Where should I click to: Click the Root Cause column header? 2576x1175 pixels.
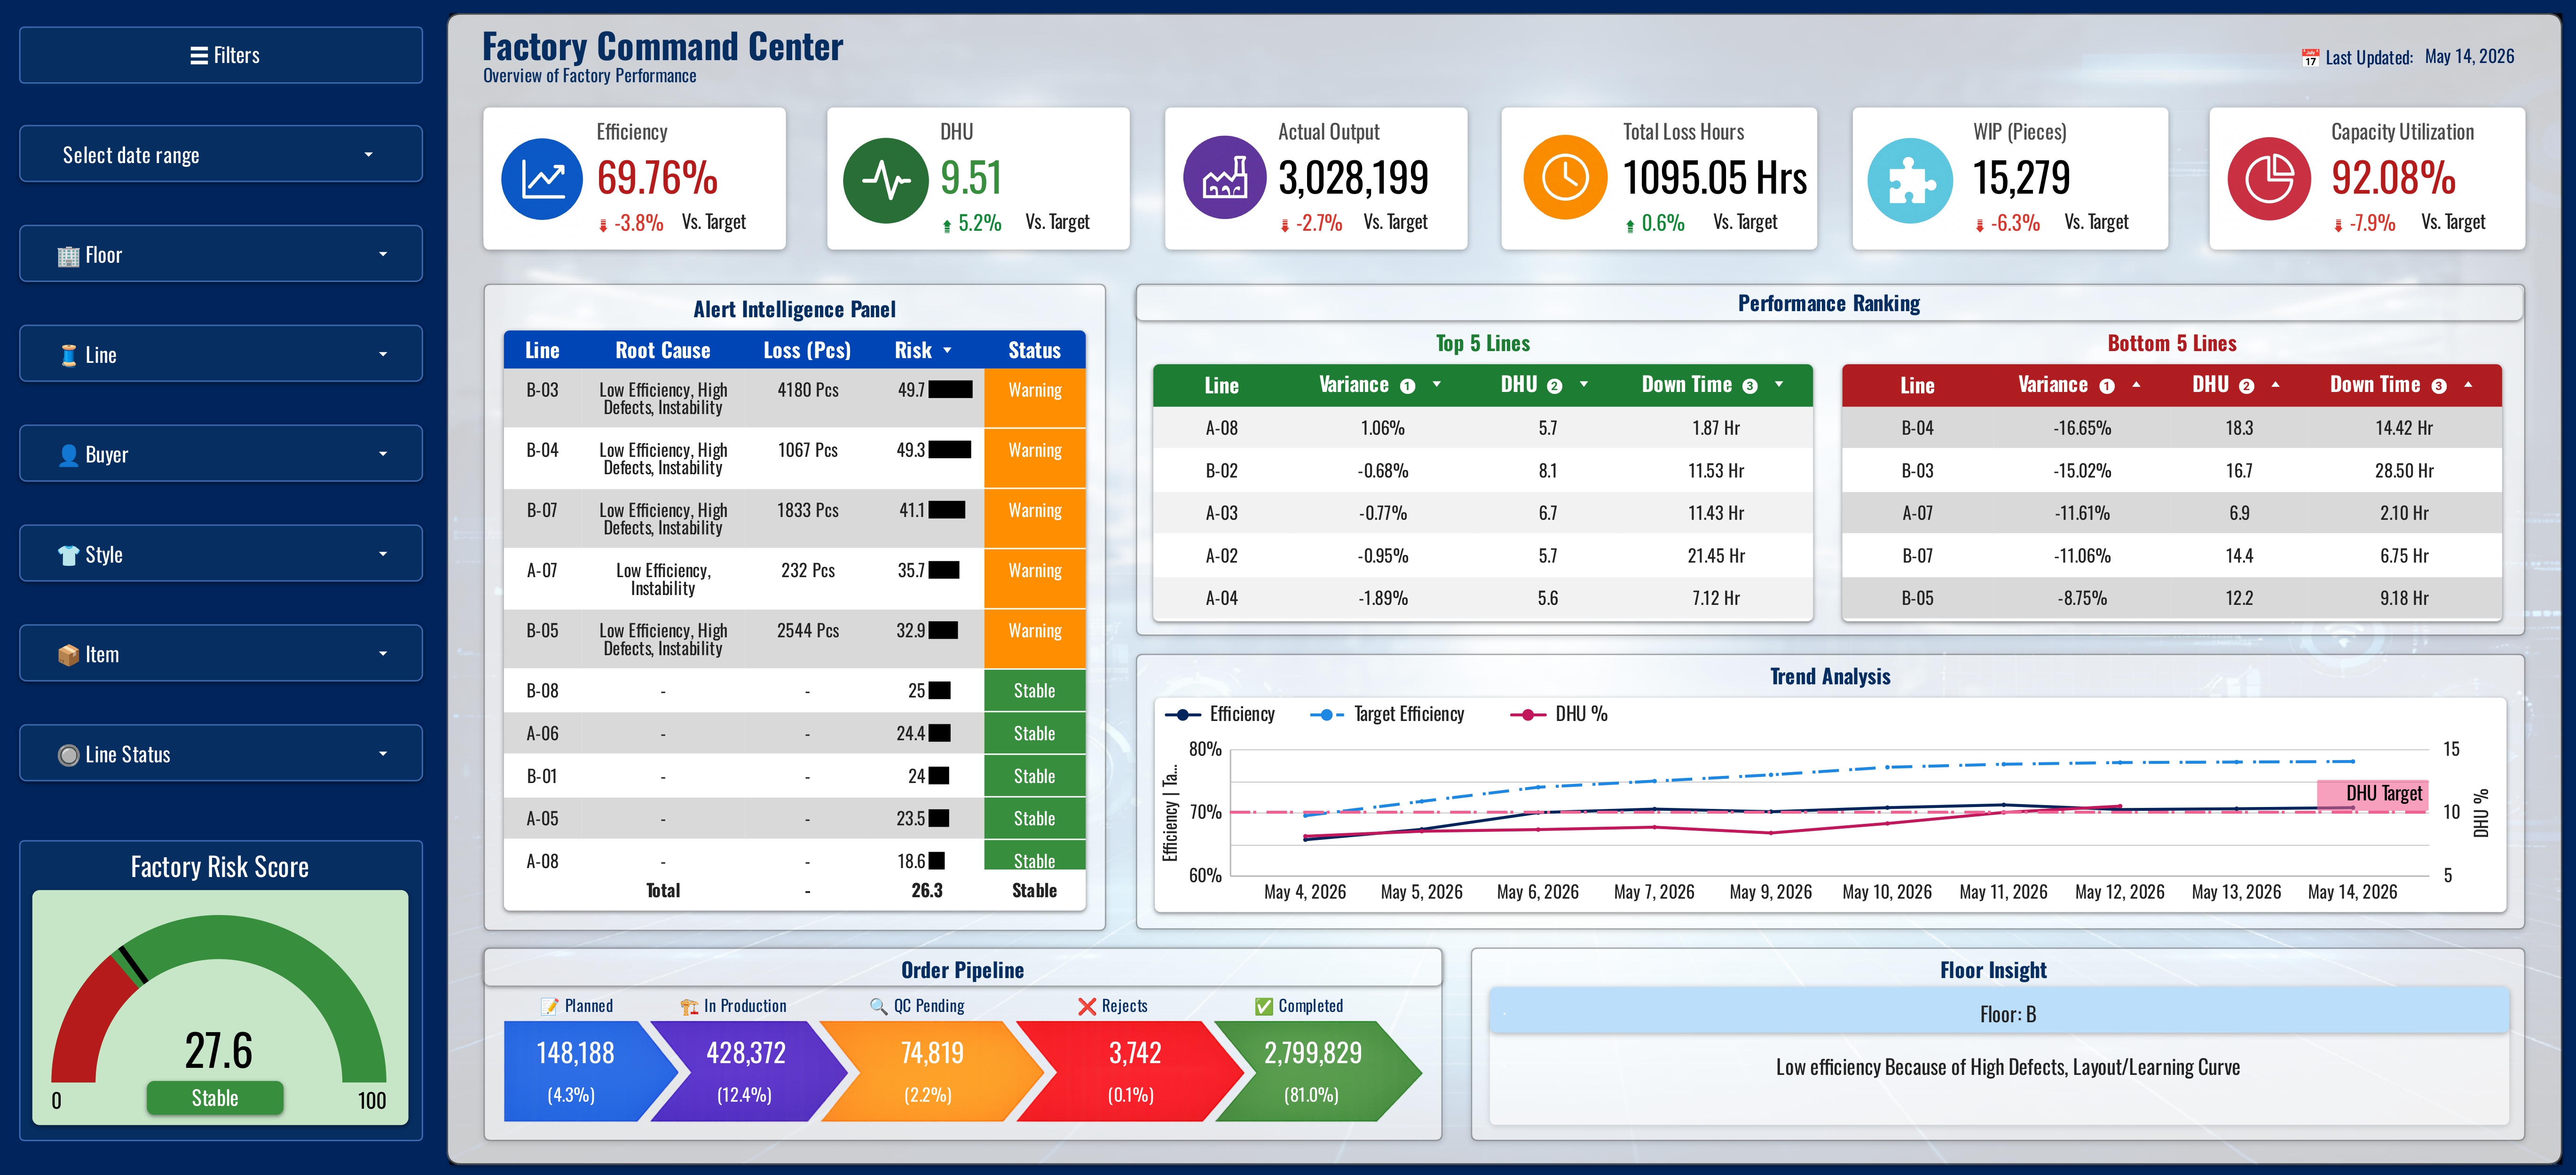[x=663, y=351]
